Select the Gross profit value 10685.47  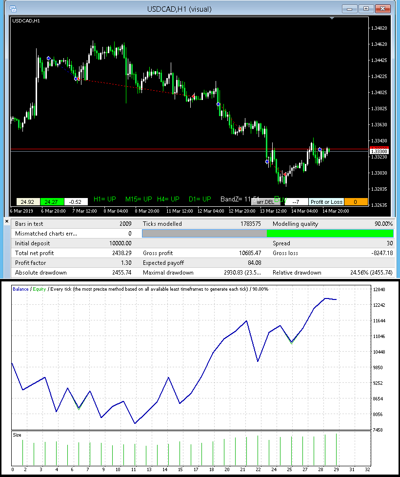tap(249, 253)
